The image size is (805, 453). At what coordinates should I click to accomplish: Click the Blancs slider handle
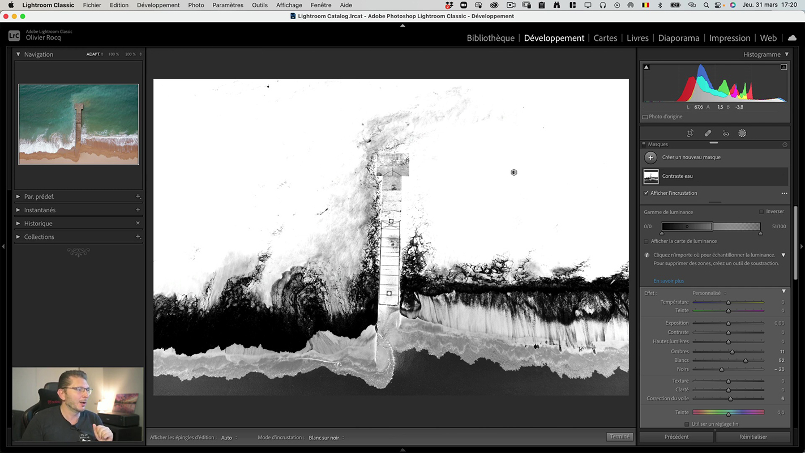pyautogui.click(x=746, y=361)
